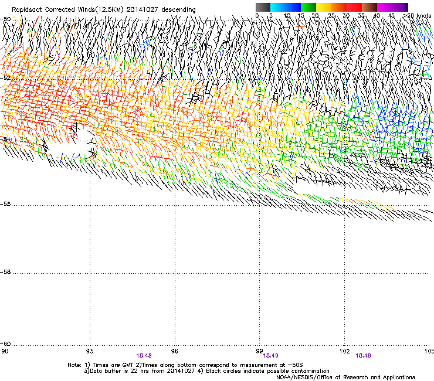Click the longitude label '90'
Viewport: 434px width, 381px height.
(x=5, y=351)
